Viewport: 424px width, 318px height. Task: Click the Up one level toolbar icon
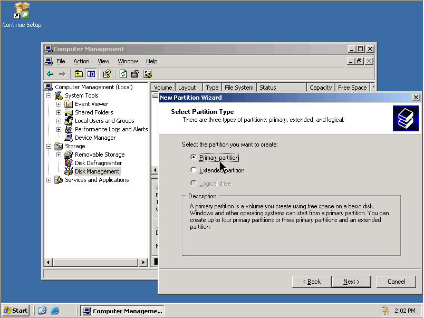coord(79,74)
